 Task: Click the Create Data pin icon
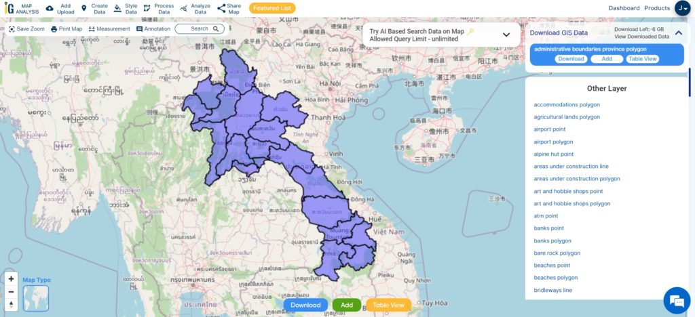(83, 8)
